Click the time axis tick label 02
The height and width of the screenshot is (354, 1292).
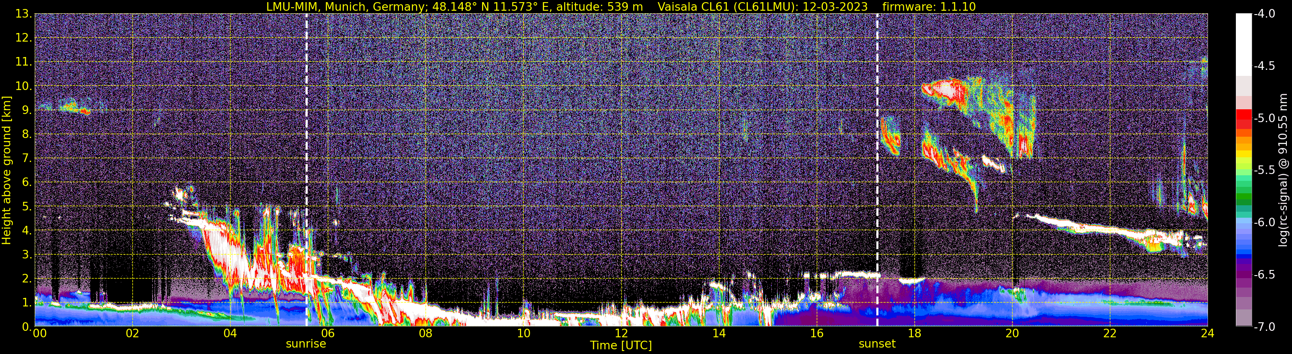(132, 333)
